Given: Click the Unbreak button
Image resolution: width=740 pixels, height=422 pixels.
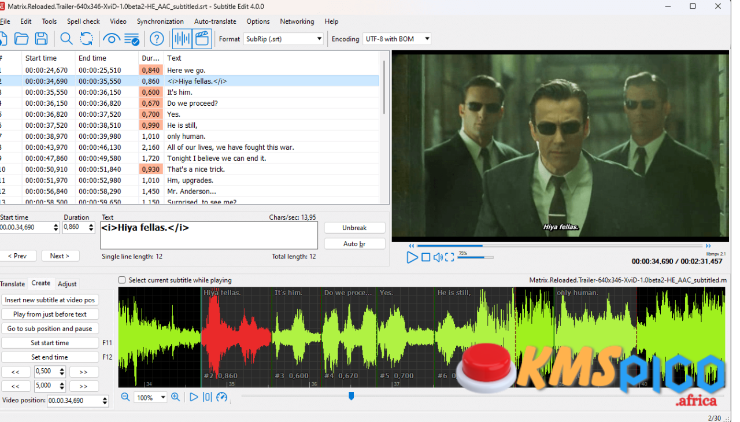Looking at the screenshot, I should pyautogui.click(x=354, y=228).
